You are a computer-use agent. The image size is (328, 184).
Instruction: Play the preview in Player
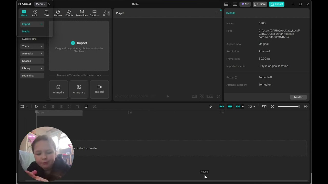[x=168, y=96]
